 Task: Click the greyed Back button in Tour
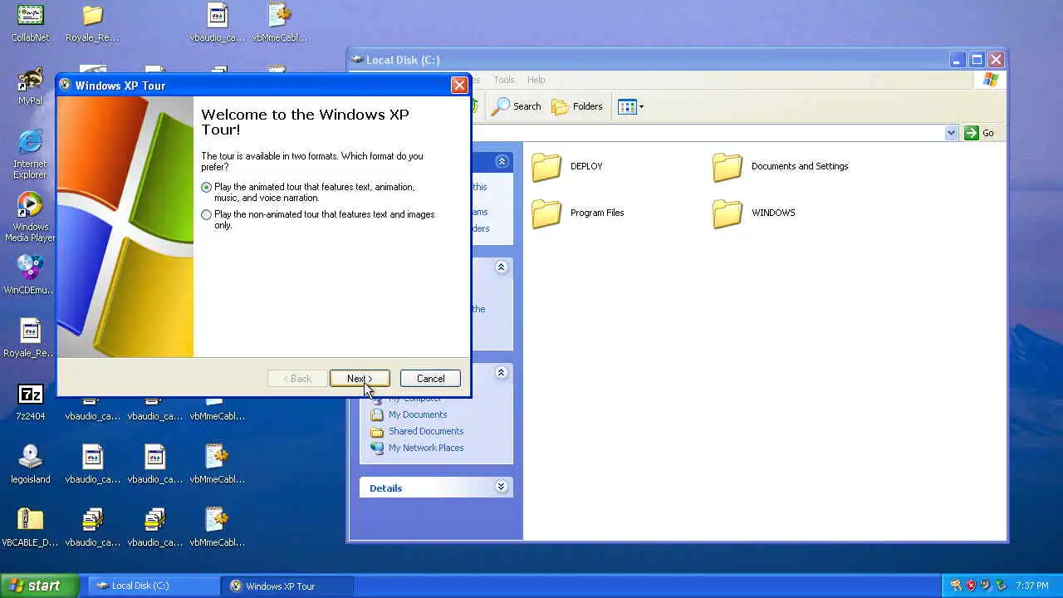point(297,379)
